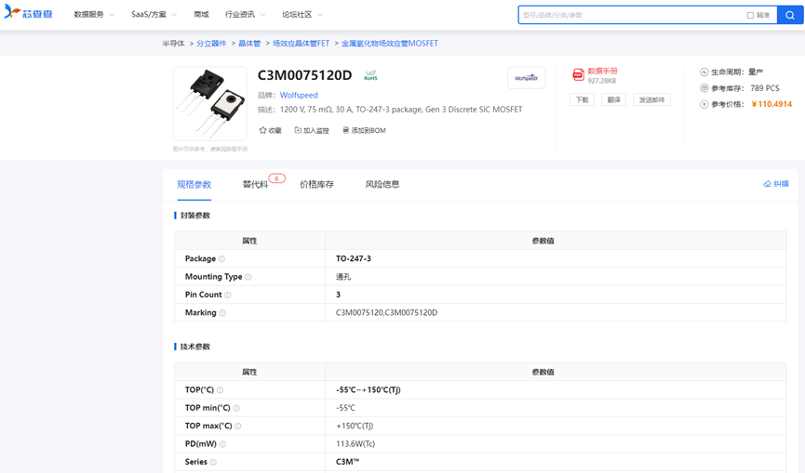Click the info icon beside PD(mW)

tap(222, 444)
